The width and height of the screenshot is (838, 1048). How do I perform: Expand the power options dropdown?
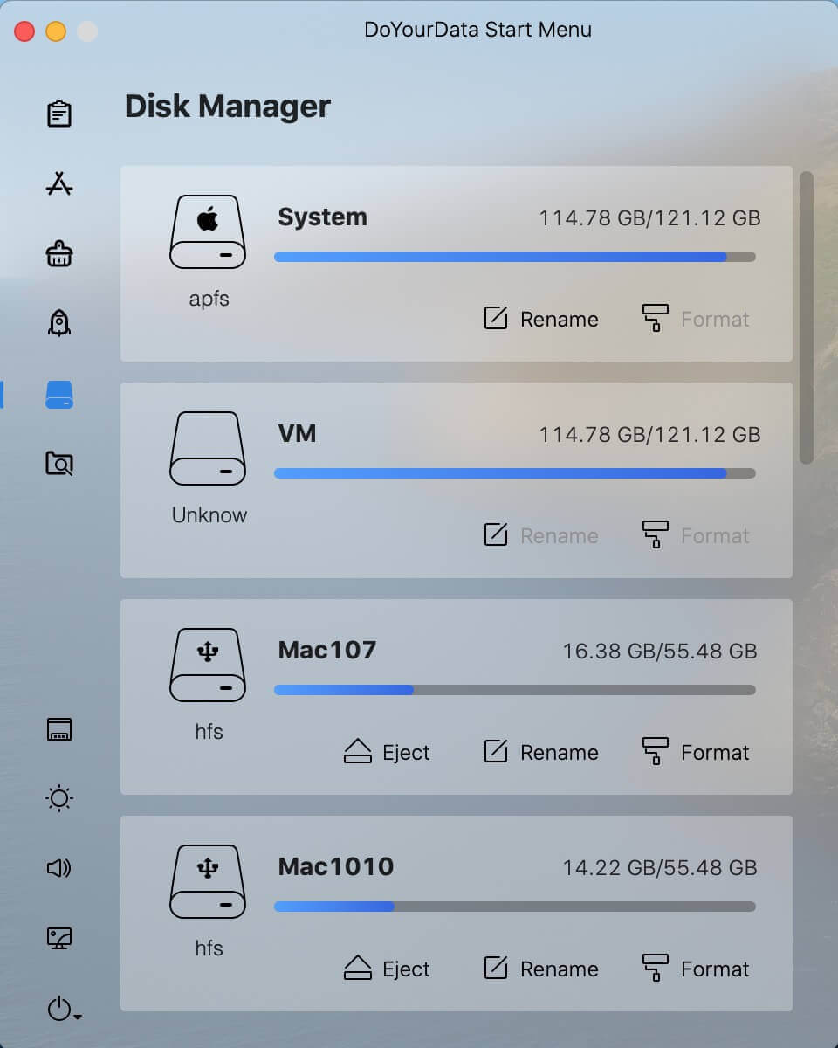63,1010
